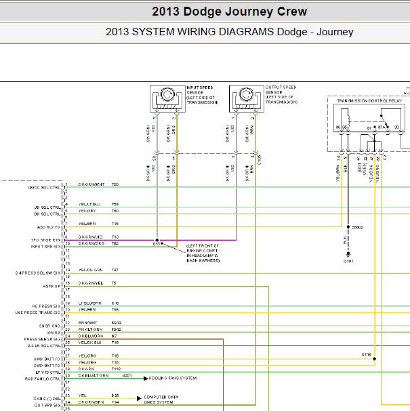The image size is (410, 411).
Task: Click the '2013 Dodge Journey Crew' heading
Action: click(230, 12)
